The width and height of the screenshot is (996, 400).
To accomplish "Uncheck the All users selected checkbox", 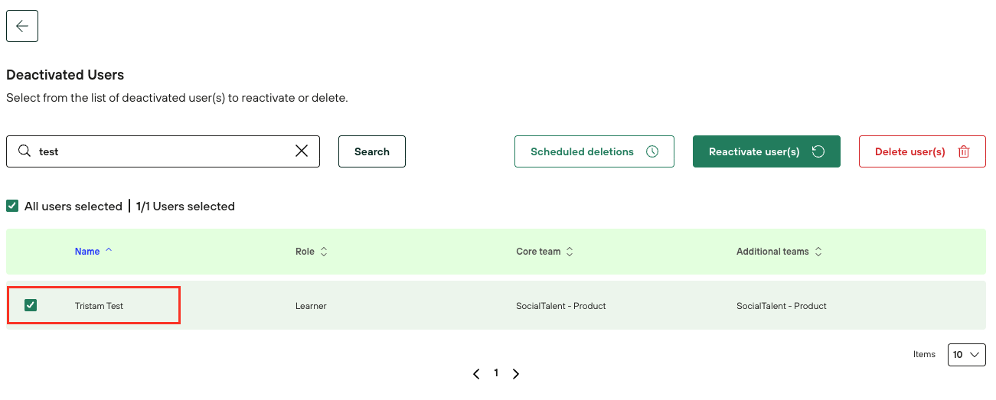I will click(x=12, y=206).
